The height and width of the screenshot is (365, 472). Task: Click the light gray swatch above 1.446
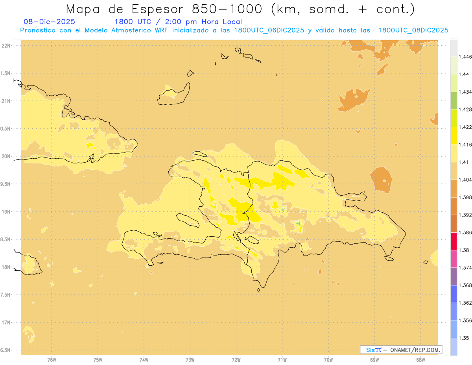pos(454,48)
